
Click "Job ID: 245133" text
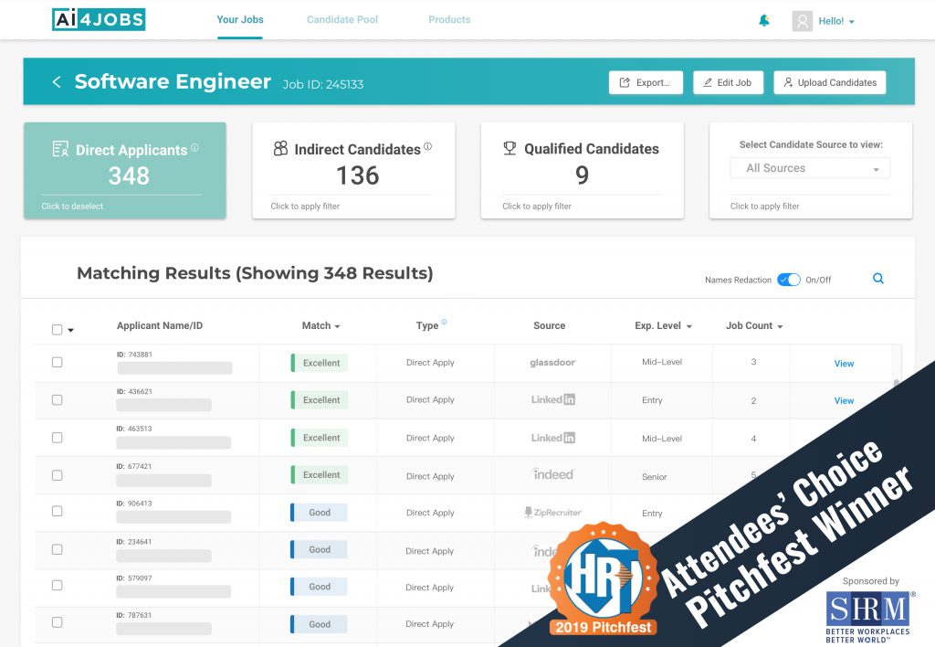[x=323, y=84]
